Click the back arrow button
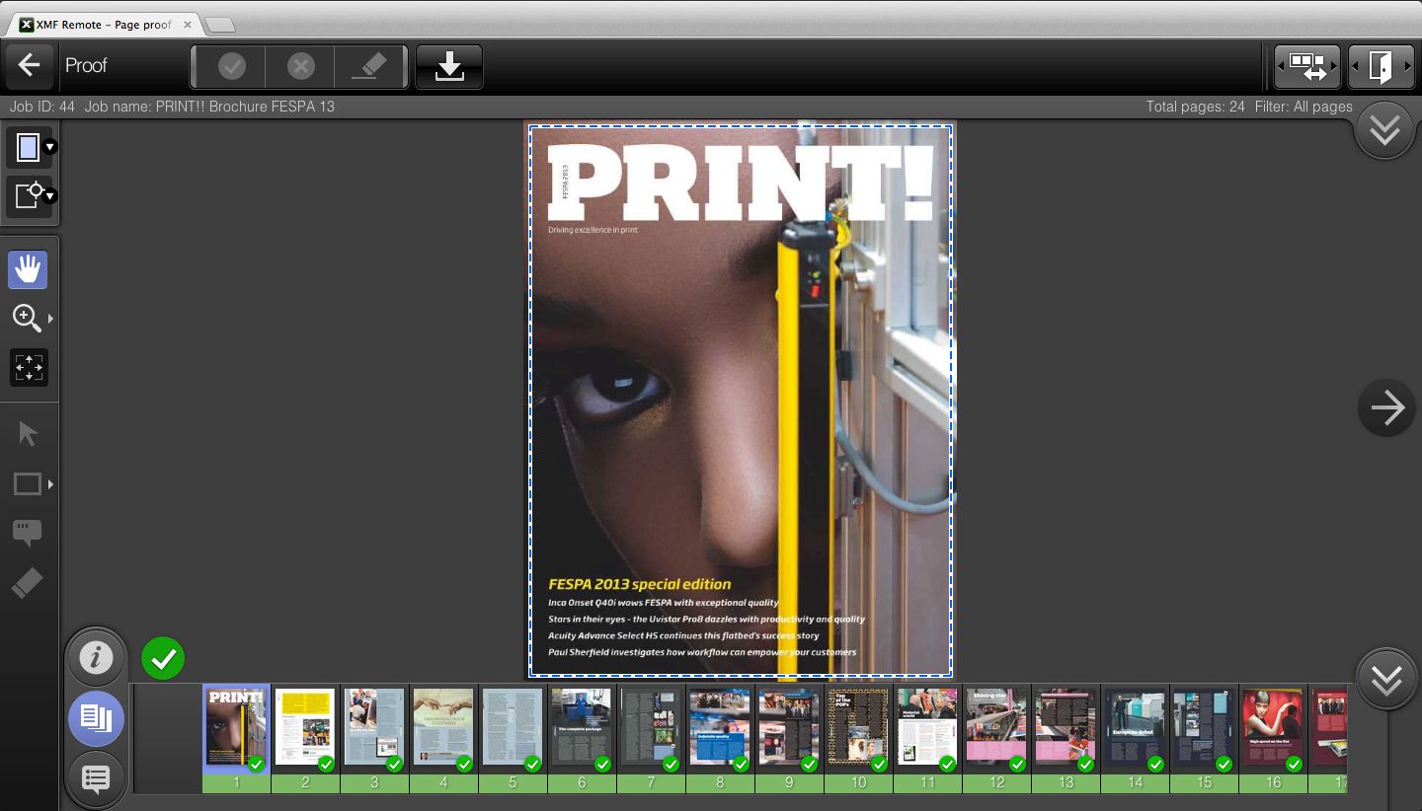The height and width of the screenshot is (811, 1422). tap(29, 66)
